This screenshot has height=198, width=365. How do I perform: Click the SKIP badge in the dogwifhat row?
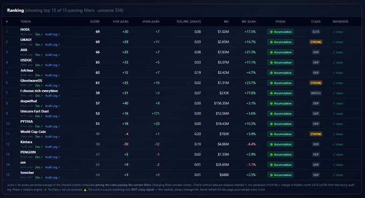click(x=316, y=104)
